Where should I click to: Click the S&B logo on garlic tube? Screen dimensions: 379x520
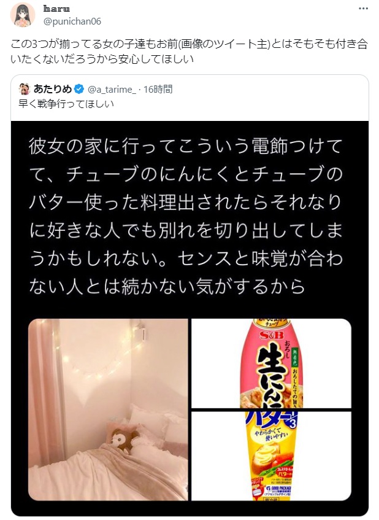point(271,336)
